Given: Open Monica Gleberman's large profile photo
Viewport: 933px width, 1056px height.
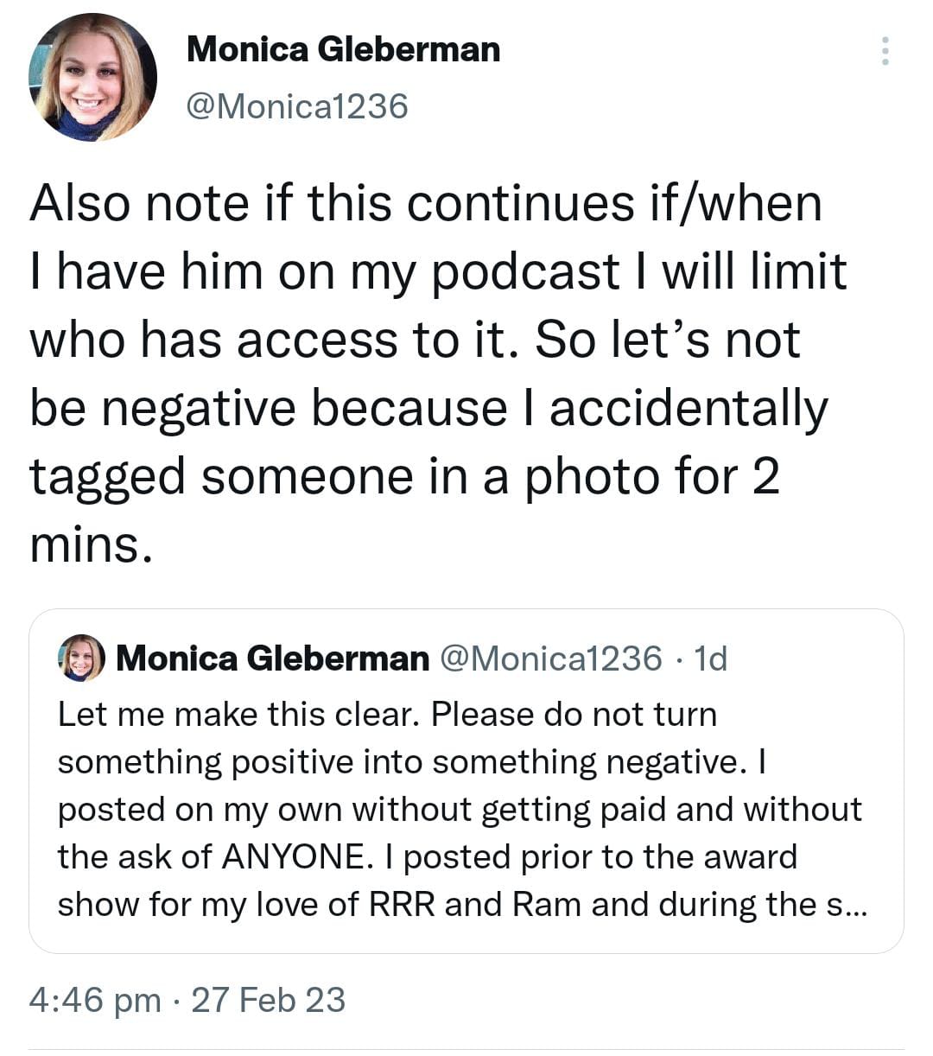Looking at the screenshot, I should pyautogui.click(x=92, y=78).
